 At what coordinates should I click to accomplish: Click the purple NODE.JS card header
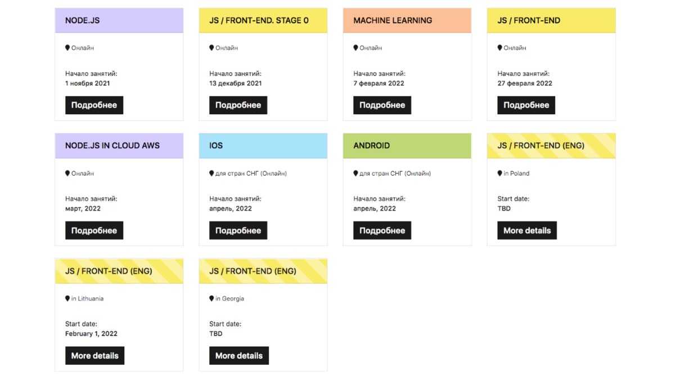tap(119, 20)
